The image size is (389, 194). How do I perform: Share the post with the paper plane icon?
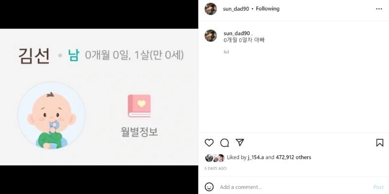click(240, 142)
